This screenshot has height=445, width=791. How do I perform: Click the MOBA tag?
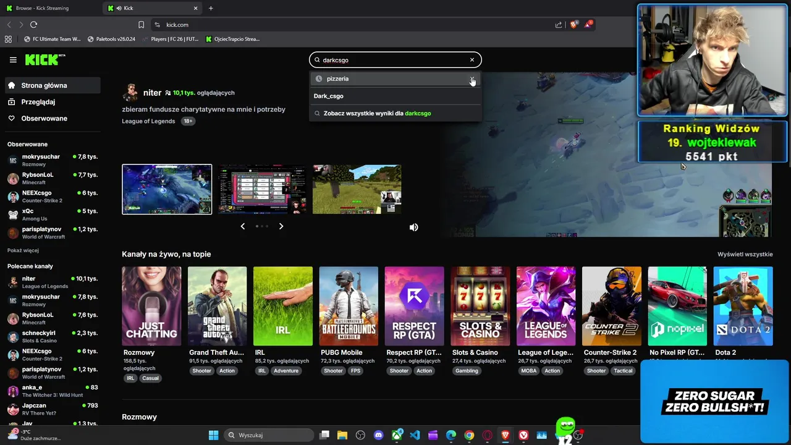coord(528,371)
